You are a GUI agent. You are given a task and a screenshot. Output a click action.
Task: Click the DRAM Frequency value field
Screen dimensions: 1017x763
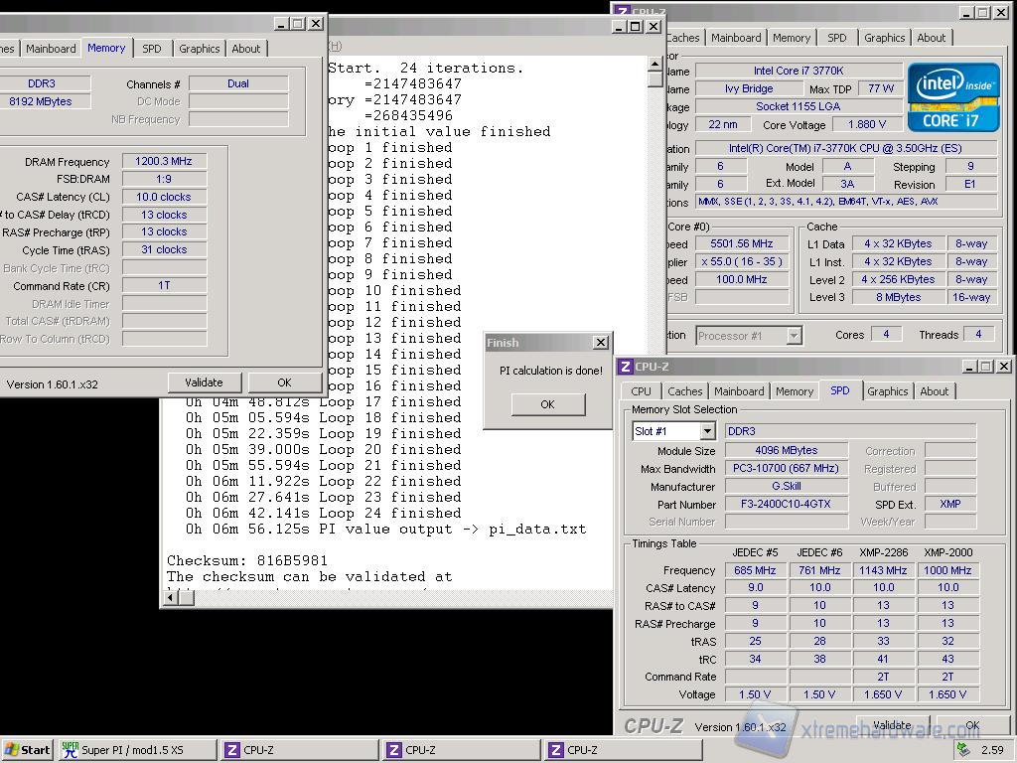[164, 161]
